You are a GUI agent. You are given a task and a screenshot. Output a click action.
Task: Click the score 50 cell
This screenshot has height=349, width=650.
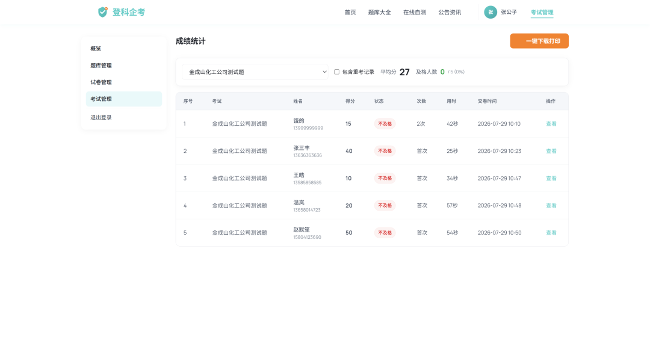[x=349, y=232]
